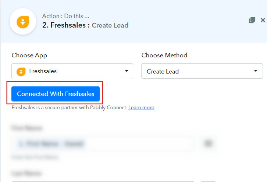Expand the Choose App dropdown arrow
Screen dimensions: 267x182
[127, 71]
